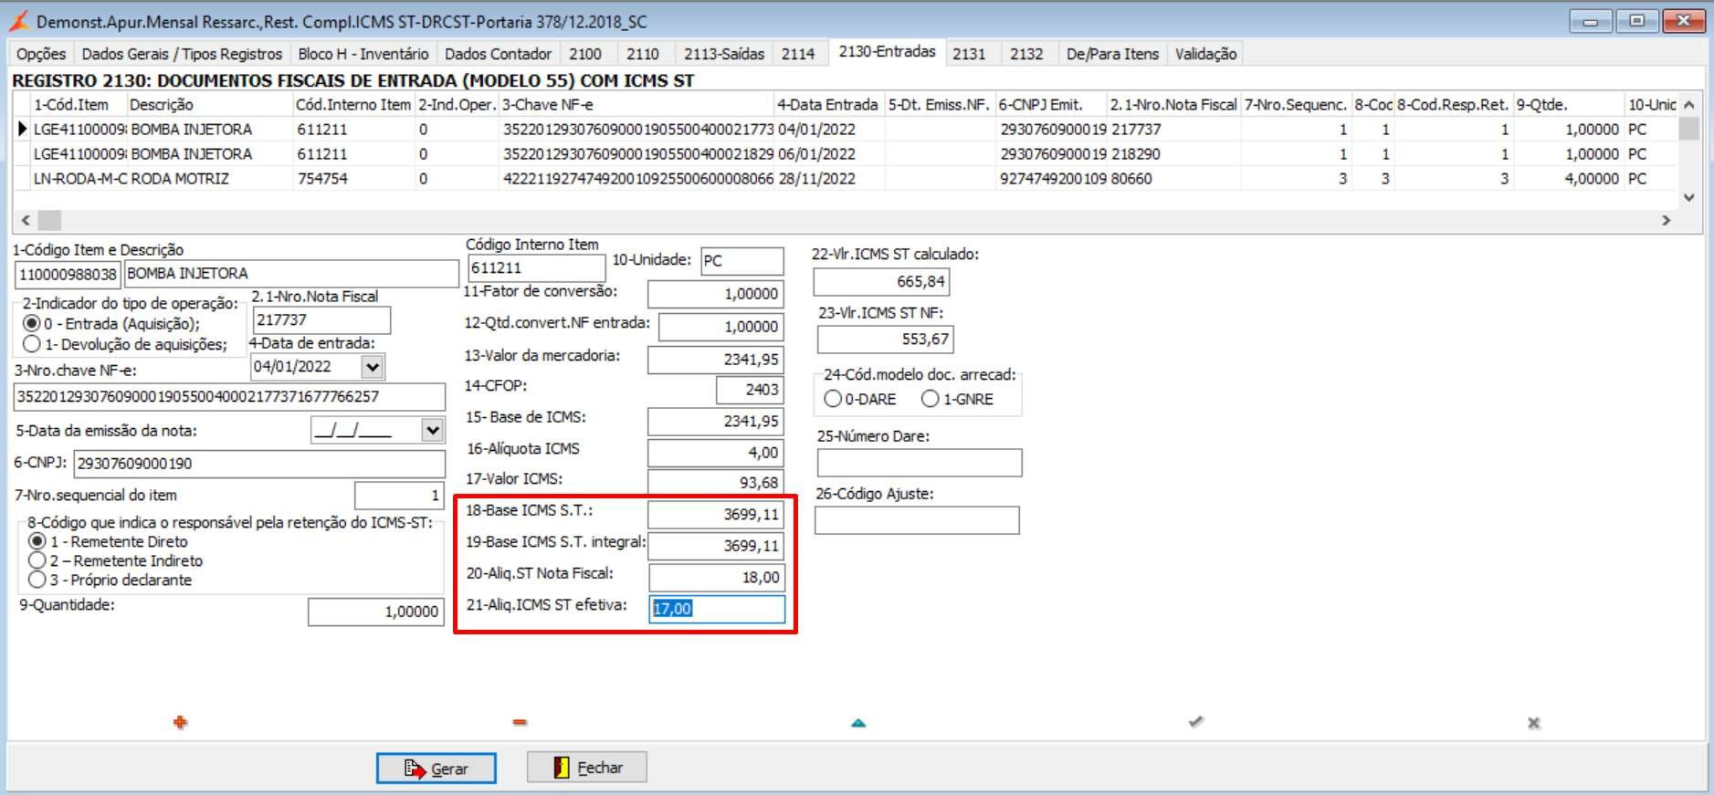The height and width of the screenshot is (795, 1714).
Task: Click the Quantidade input field
Action: click(375, 612)
